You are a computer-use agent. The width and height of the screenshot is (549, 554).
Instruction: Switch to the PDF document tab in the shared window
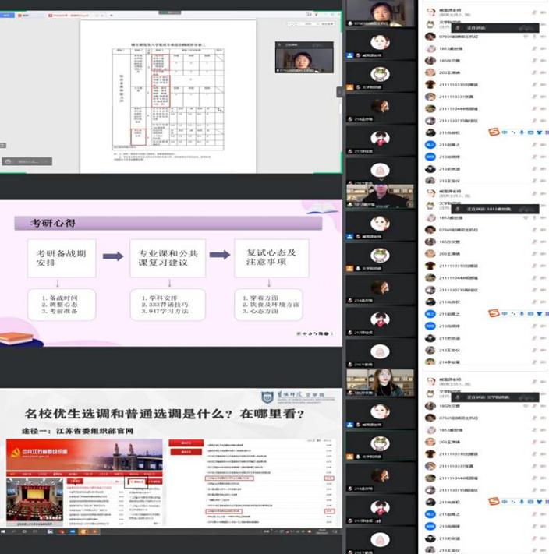pos(67,14)
